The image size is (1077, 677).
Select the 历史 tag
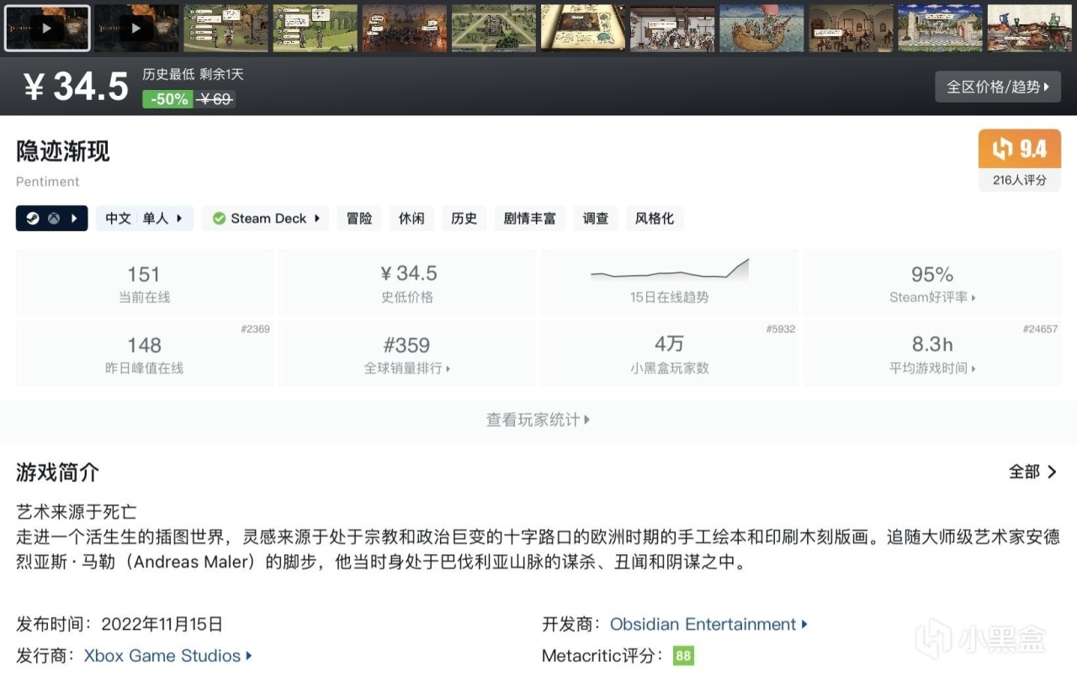click(x=464, y=219)
